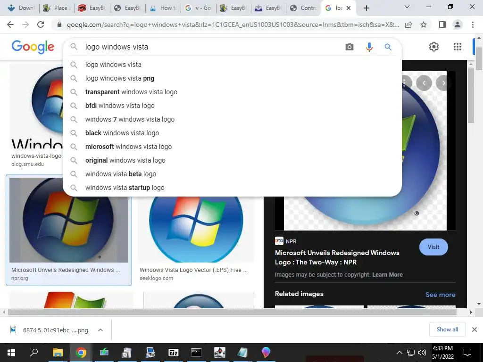Open Google quick settings gear
Viewport: 483px width, 362px height.
pyautogui.click(x=434, y=47)
